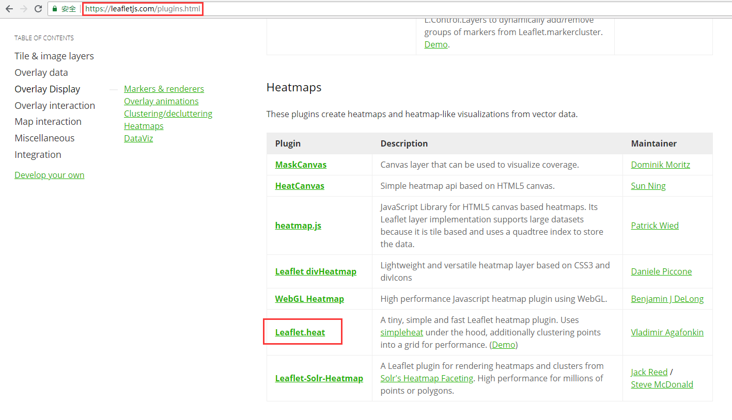
Task: Open the Leaflet.heat plugin link
Action: click(x=300, y=332)
